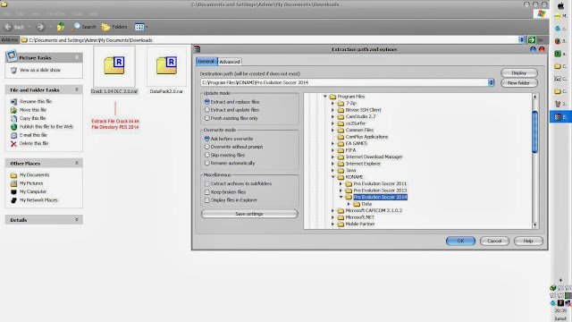The height and width of the screenshot is (322, 572).
Task: Open My Pictures in Other Places
Action: [x=31, y=183]
